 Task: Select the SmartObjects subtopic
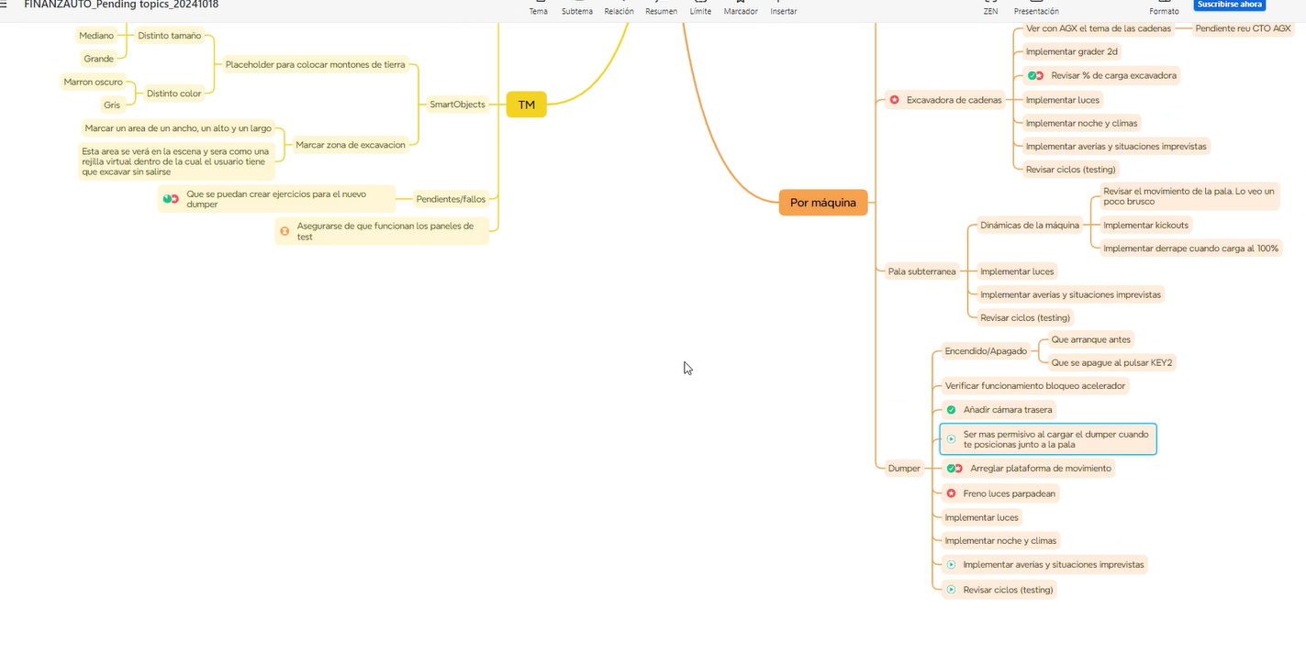457,105
